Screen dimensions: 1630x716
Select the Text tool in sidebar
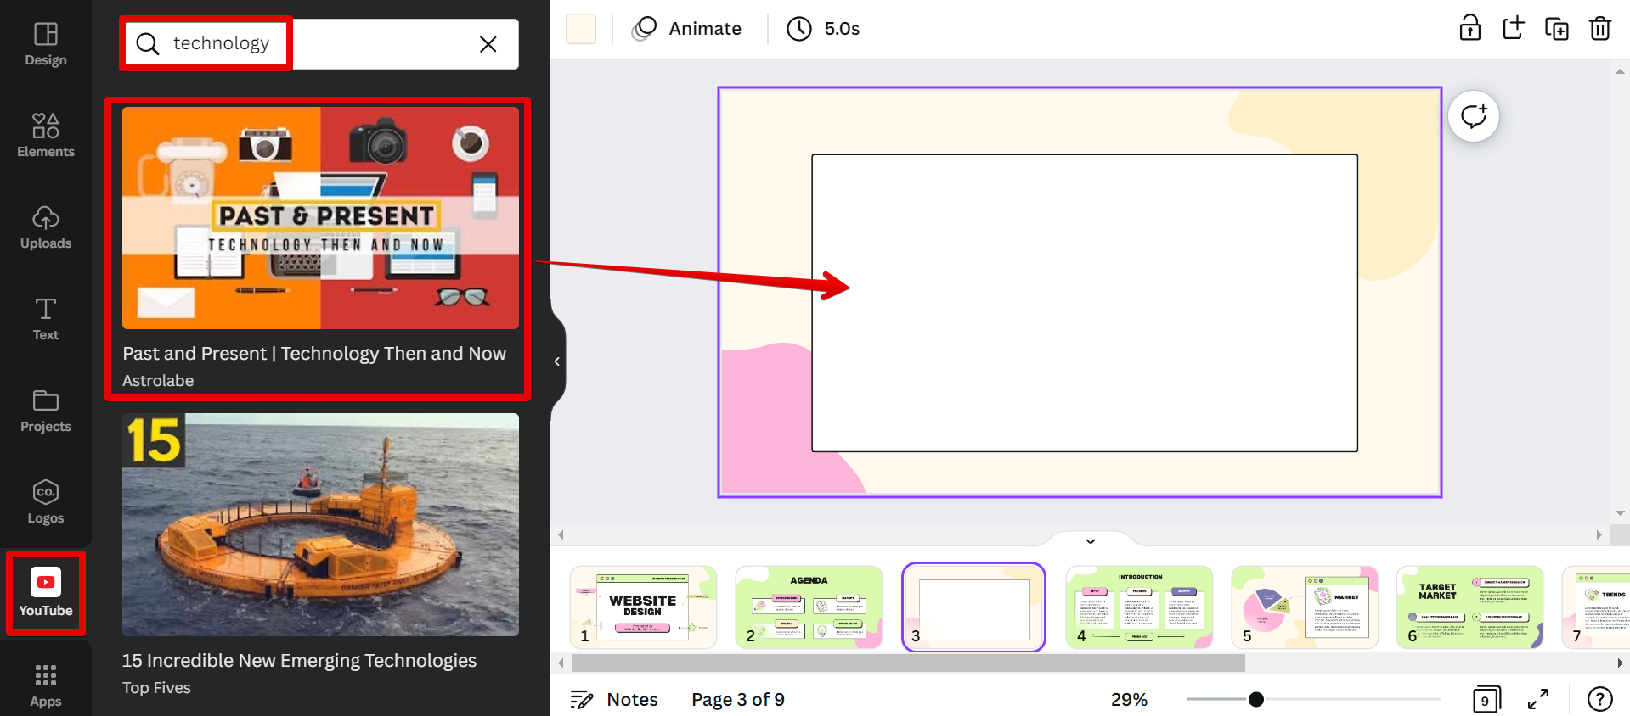[46, 319]
